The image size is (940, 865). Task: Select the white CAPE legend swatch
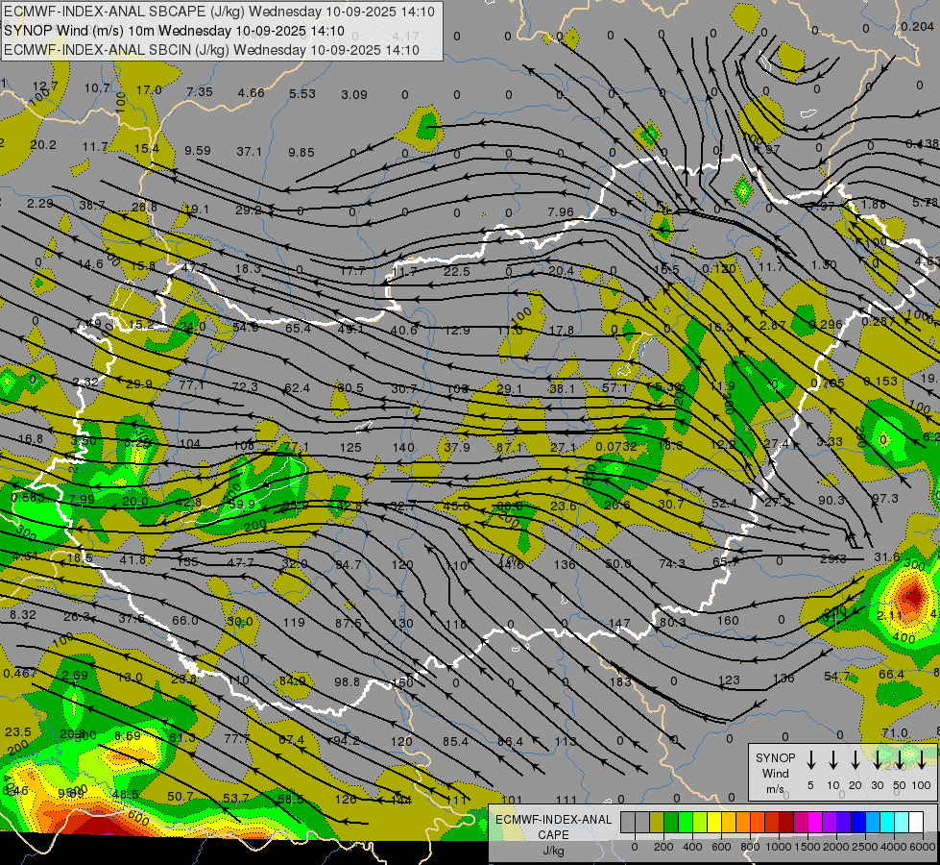916,823
